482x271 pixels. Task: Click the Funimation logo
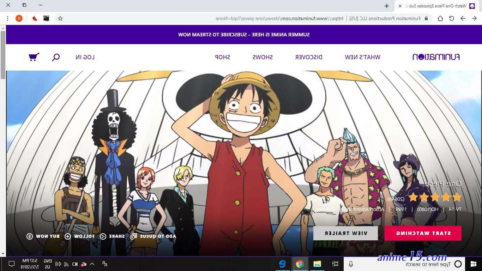(436, 57)
